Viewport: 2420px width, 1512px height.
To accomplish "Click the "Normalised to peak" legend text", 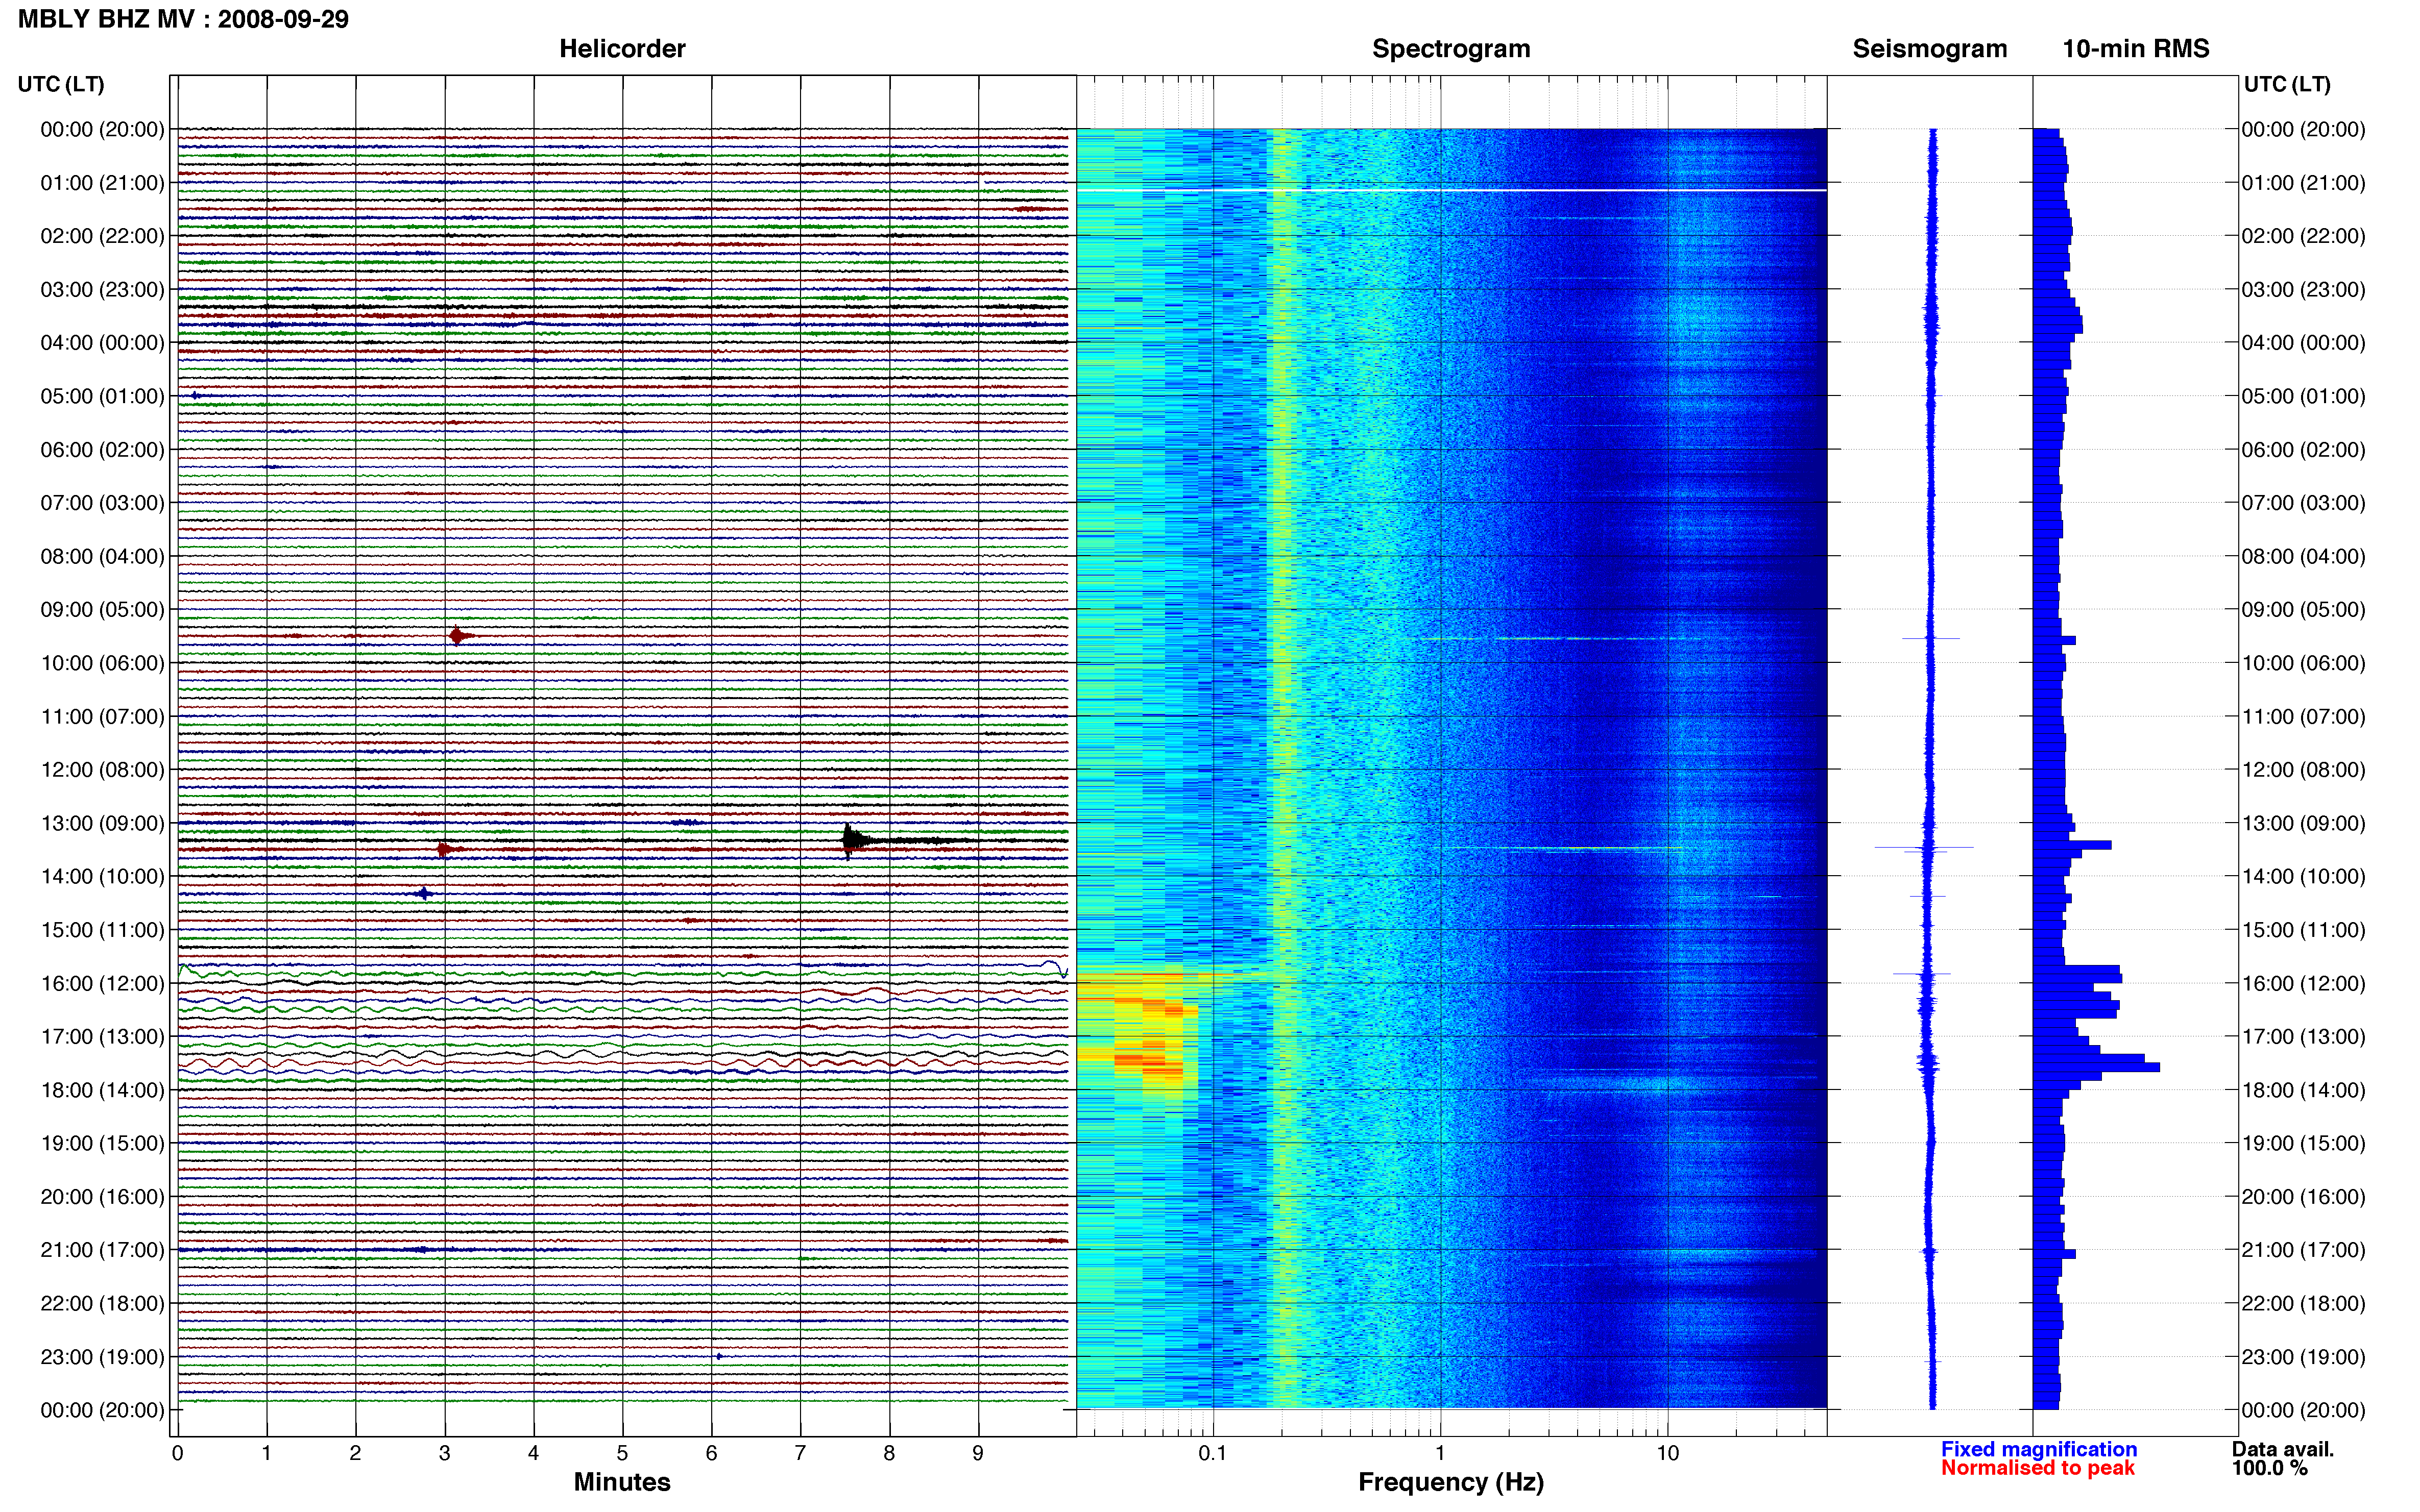I will 2038,1468.
